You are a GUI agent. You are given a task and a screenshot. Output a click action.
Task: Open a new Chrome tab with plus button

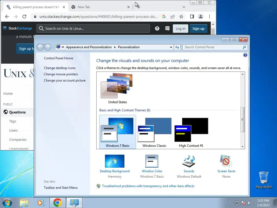tap(138, 7)
